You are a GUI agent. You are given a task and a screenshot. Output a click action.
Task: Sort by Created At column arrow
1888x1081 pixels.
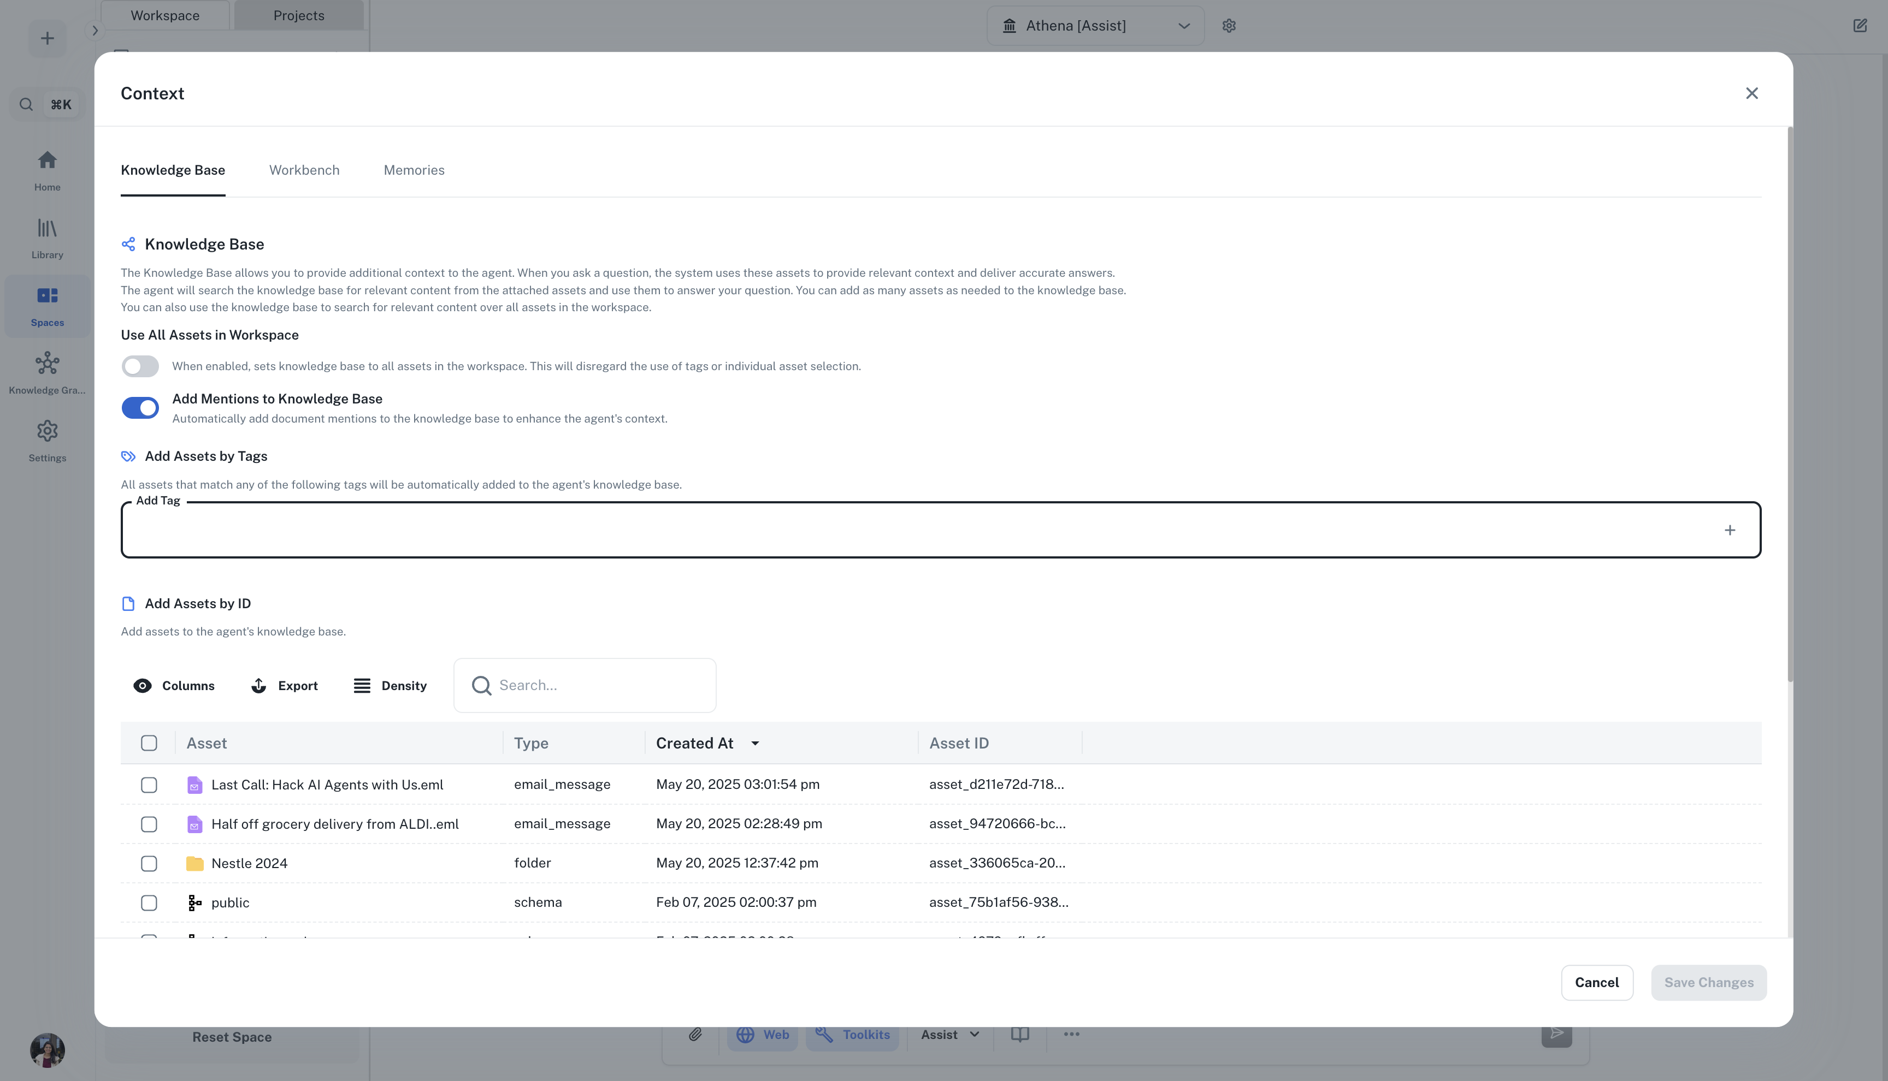click(x=754, y=743)
